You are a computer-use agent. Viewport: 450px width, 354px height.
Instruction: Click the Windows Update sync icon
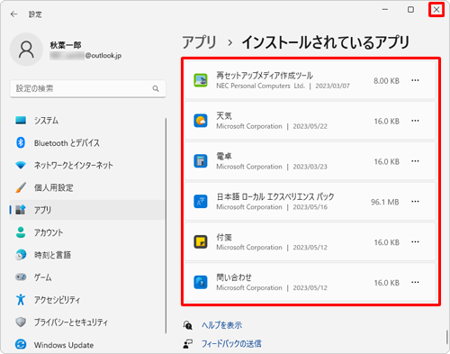(21, 344)
